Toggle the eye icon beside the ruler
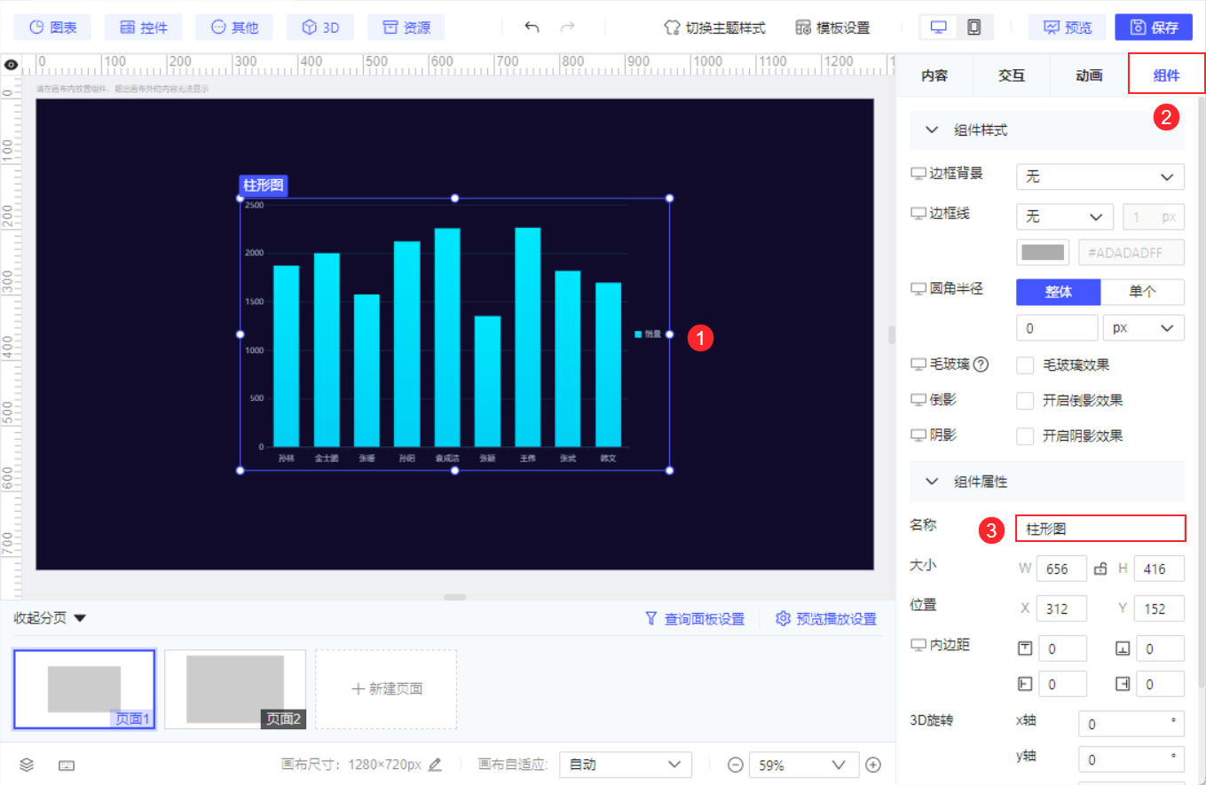The height and width of the screenshot is (785, 1206). (x=12, y=64)
